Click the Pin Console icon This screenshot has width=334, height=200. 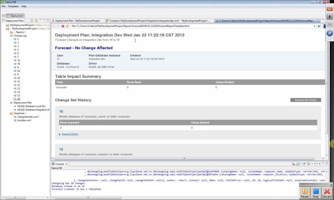[304, 164]
